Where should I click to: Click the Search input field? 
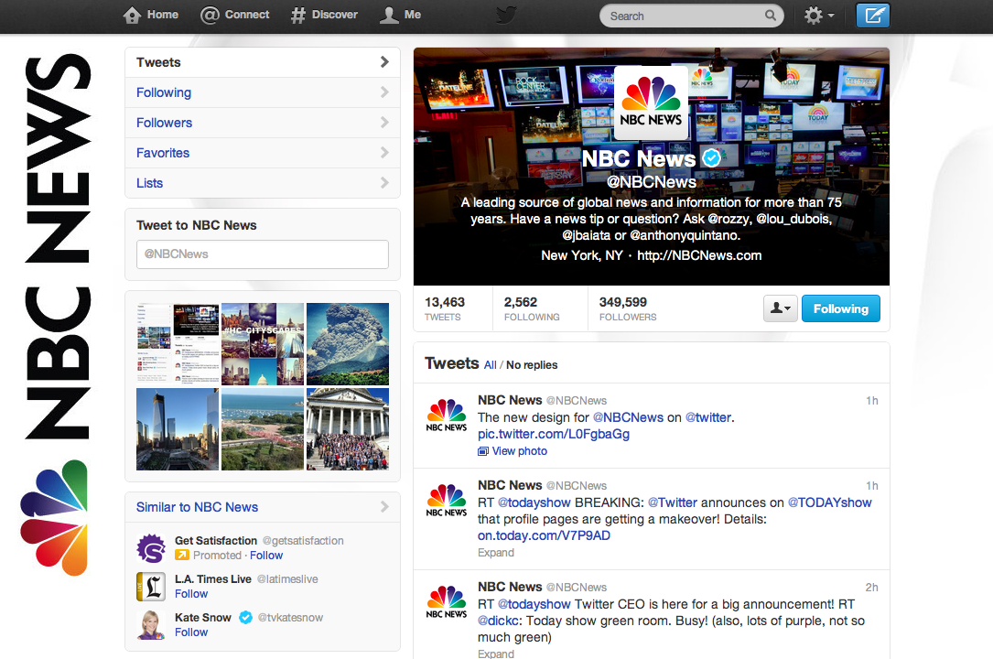point(692,16)
